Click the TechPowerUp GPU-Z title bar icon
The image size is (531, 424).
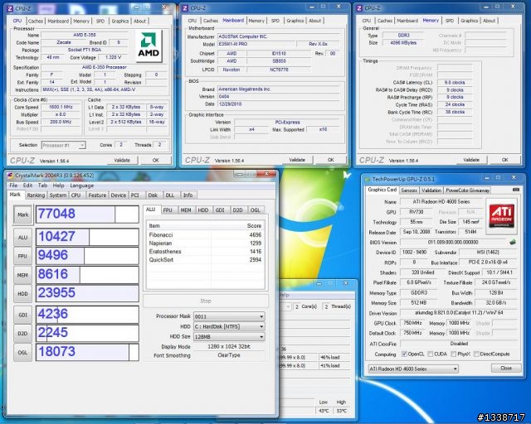point(368,179)
